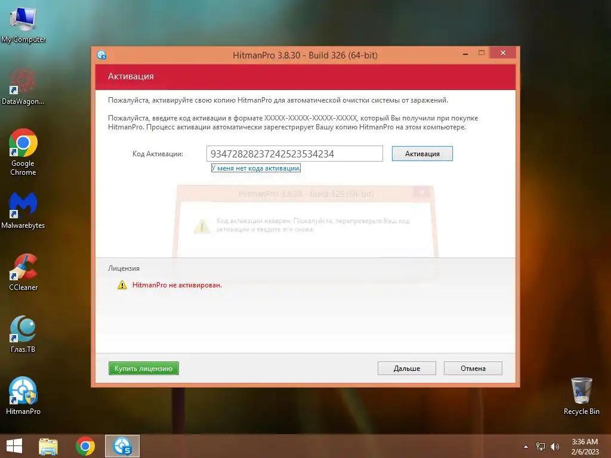The image size is (611, 458).
Task: Click the green Купить лицензию button
Action: pos(143,369)
